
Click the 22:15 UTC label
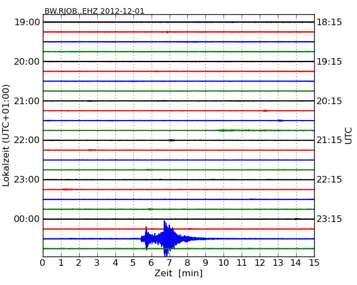coord(329,180)
